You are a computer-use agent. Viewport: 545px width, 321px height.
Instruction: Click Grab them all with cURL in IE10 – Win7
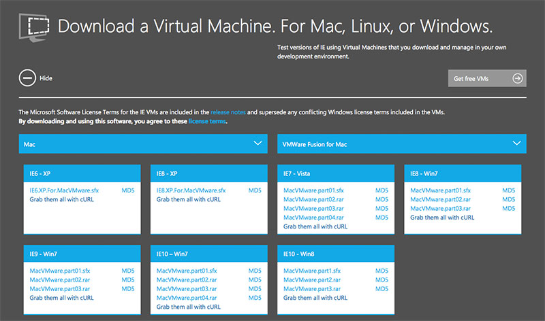[189, 307]
